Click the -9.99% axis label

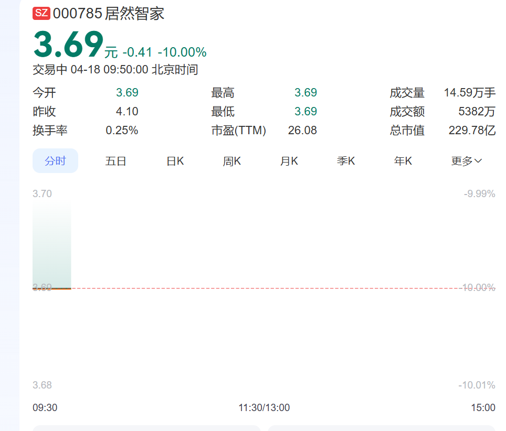[479, 193]
